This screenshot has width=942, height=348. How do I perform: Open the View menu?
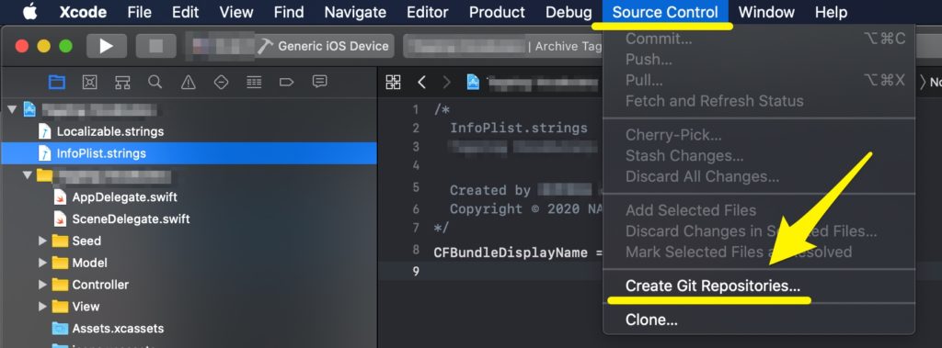click(x=236, y=12)
